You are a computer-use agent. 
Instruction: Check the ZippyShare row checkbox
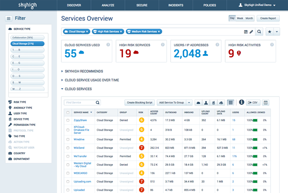(68, 120)
